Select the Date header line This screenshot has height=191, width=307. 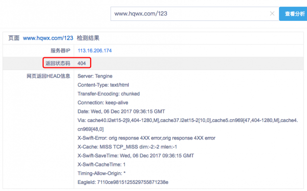click(121, 111)
